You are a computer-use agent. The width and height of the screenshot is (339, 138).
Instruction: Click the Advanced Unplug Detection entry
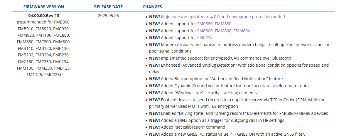click(239, 68)
